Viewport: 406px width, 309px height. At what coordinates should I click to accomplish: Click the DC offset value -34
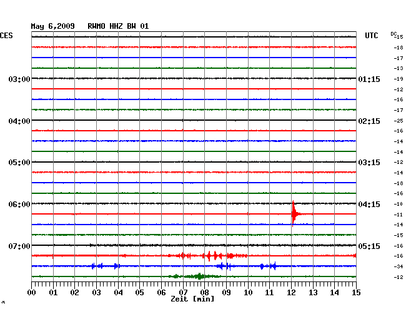pyautogui.click(x=399, y=266)
